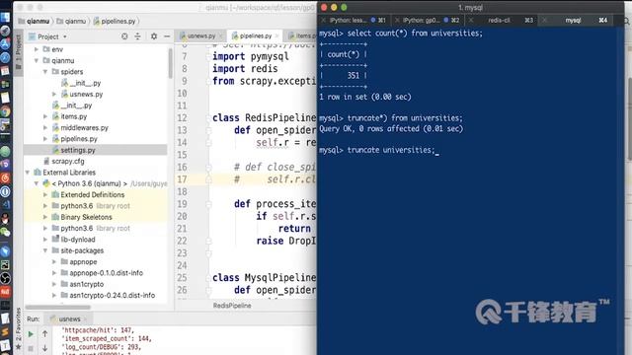
Task: Open the Project tool window side tab
Action: [x=18, y=51]
